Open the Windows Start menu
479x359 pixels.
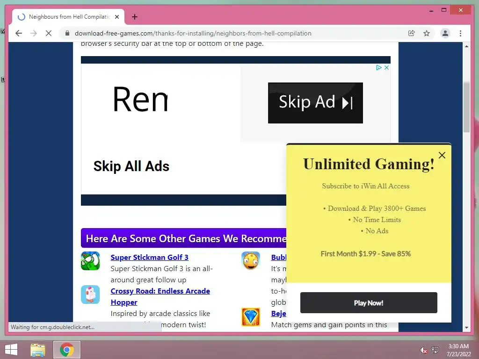11,350
